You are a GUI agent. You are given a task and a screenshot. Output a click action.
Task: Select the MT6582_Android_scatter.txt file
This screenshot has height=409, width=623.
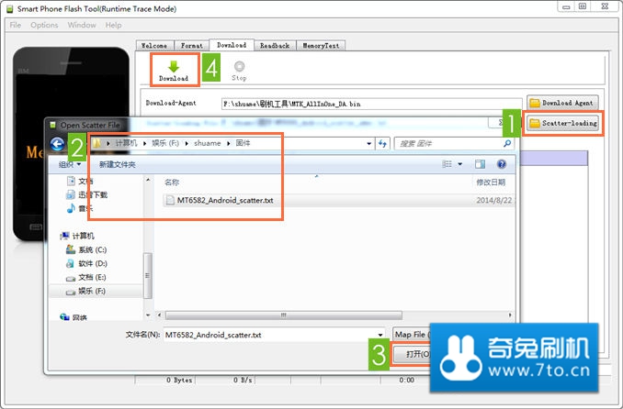(219, 201)
